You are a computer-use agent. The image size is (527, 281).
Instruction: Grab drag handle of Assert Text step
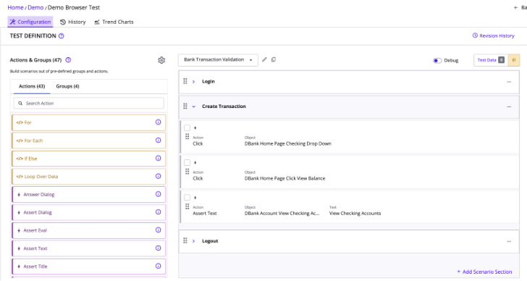pos(187,206)
